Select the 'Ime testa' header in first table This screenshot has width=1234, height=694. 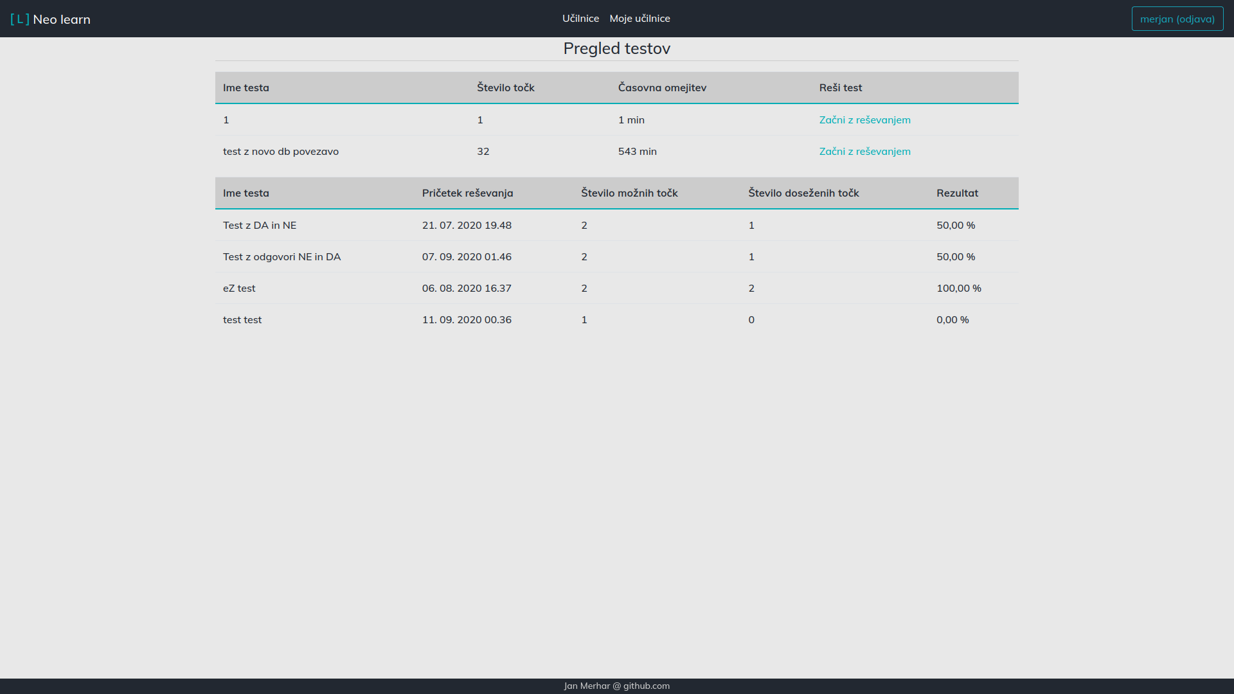[246, 88]
